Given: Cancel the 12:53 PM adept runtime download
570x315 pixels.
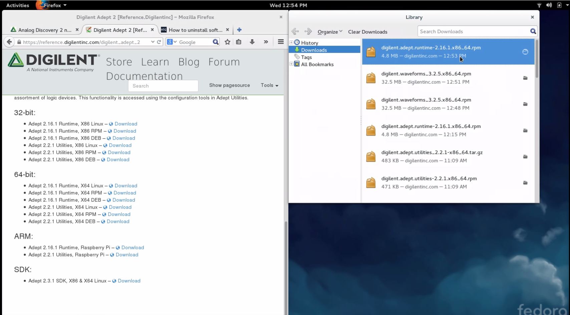Looking at the screenshot, I should 525,52.
